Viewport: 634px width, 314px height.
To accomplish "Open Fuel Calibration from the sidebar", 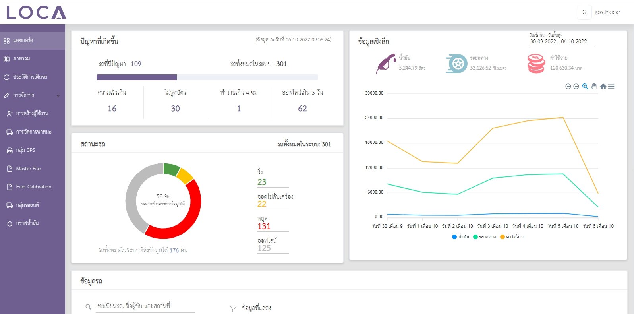I will (x=33, y=187).
